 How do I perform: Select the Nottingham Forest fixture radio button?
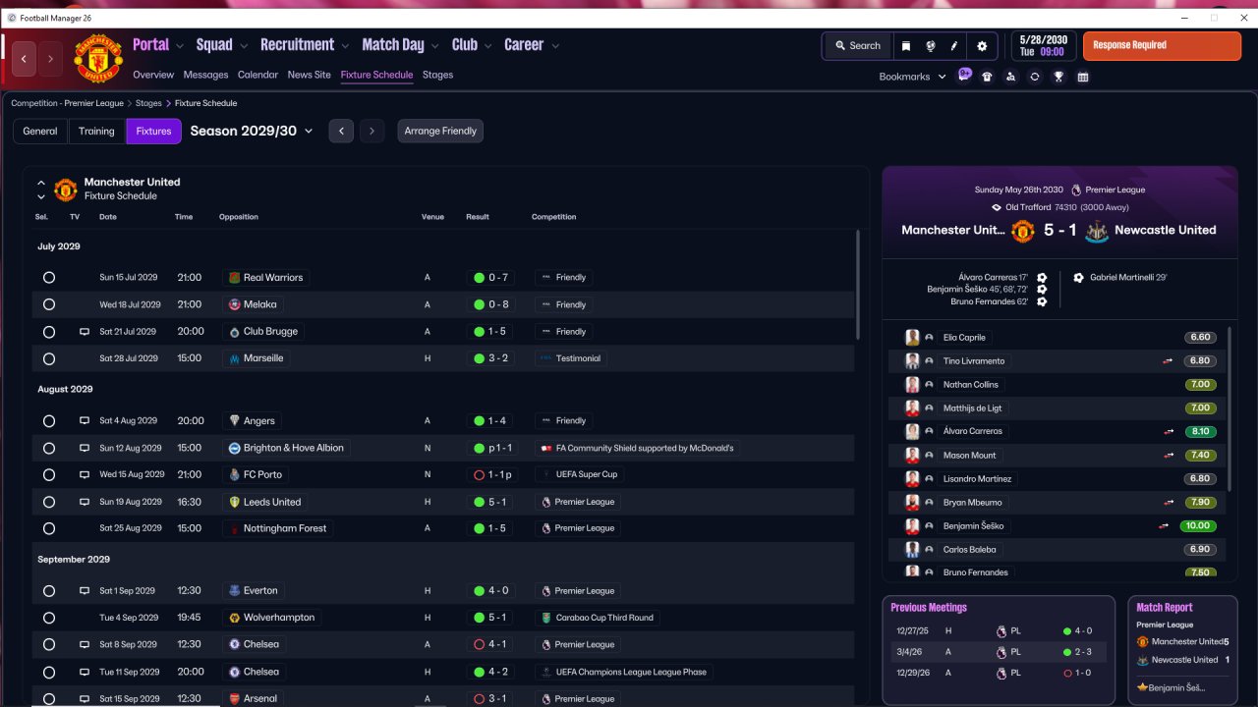[49, 528]
